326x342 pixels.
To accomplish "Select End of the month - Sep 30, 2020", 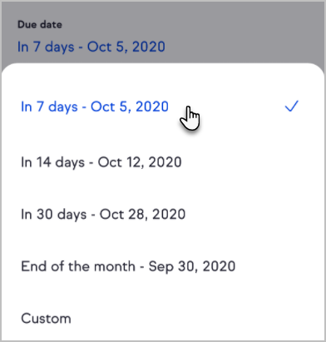I will (163, 266).
